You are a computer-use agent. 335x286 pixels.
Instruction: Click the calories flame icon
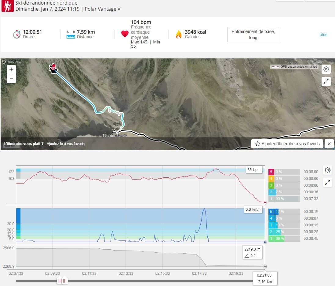(x=178, y=34)
